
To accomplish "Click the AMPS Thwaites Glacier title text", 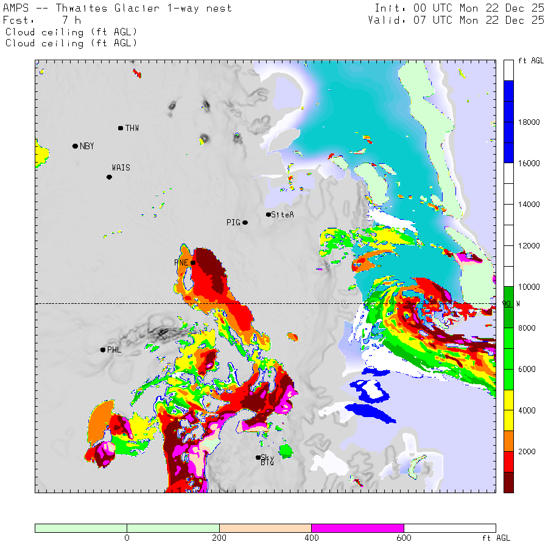I will pos(118,9).
